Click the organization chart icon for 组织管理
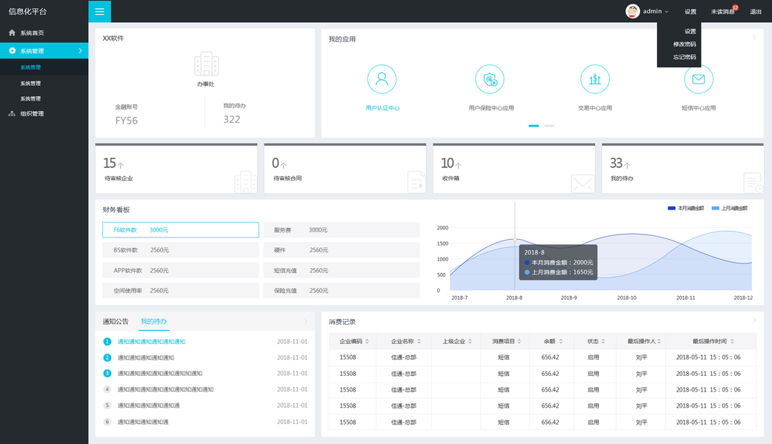 pyautogui.click(x=12, y=113)
